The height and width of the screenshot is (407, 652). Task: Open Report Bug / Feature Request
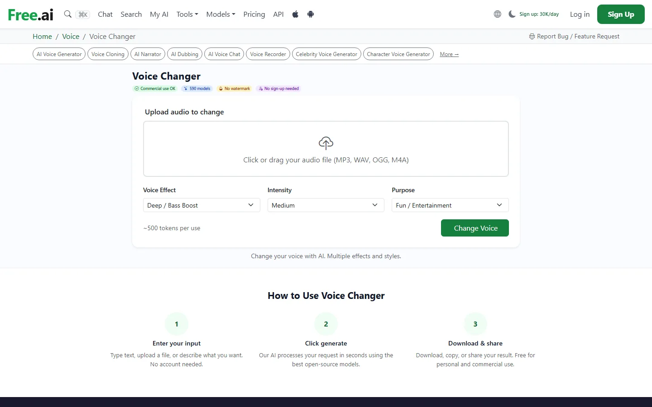(574, 36)
